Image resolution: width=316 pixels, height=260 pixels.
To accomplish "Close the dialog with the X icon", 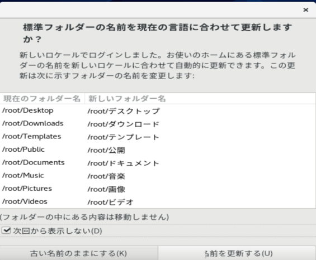I will point(306,10).
